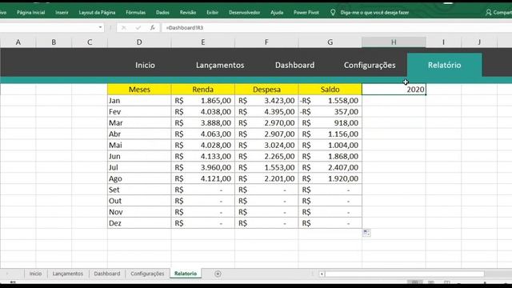Go to Dashboard navigation button
Screen dimensions: 512x288
click(295, 65)
